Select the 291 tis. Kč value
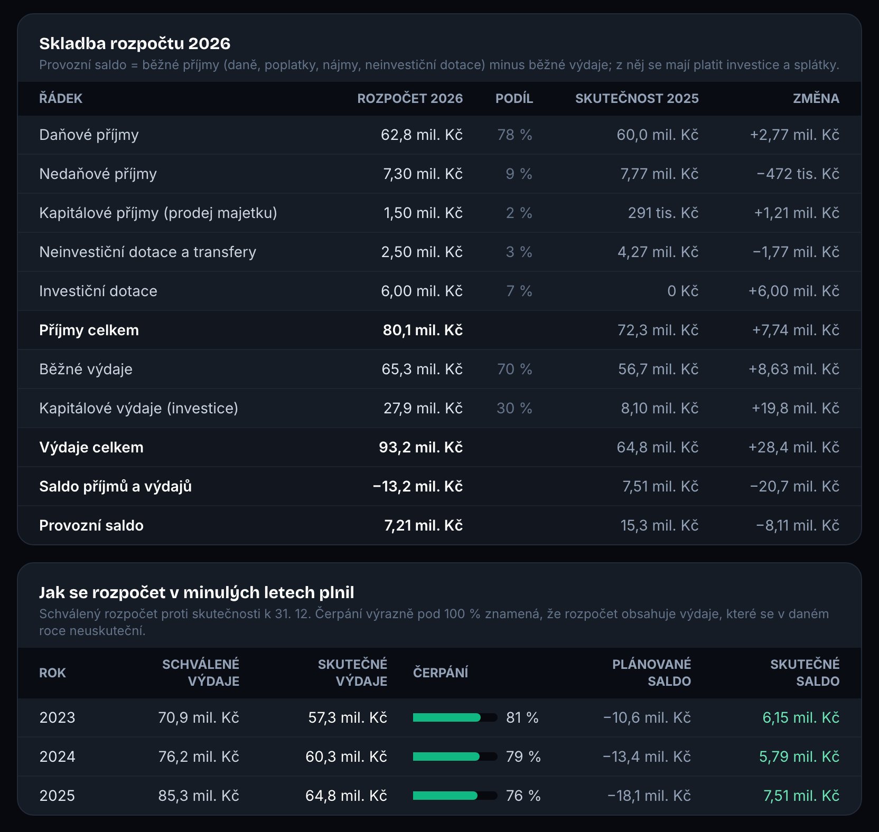This screenshot has height=832, width=879. (663, 213)
